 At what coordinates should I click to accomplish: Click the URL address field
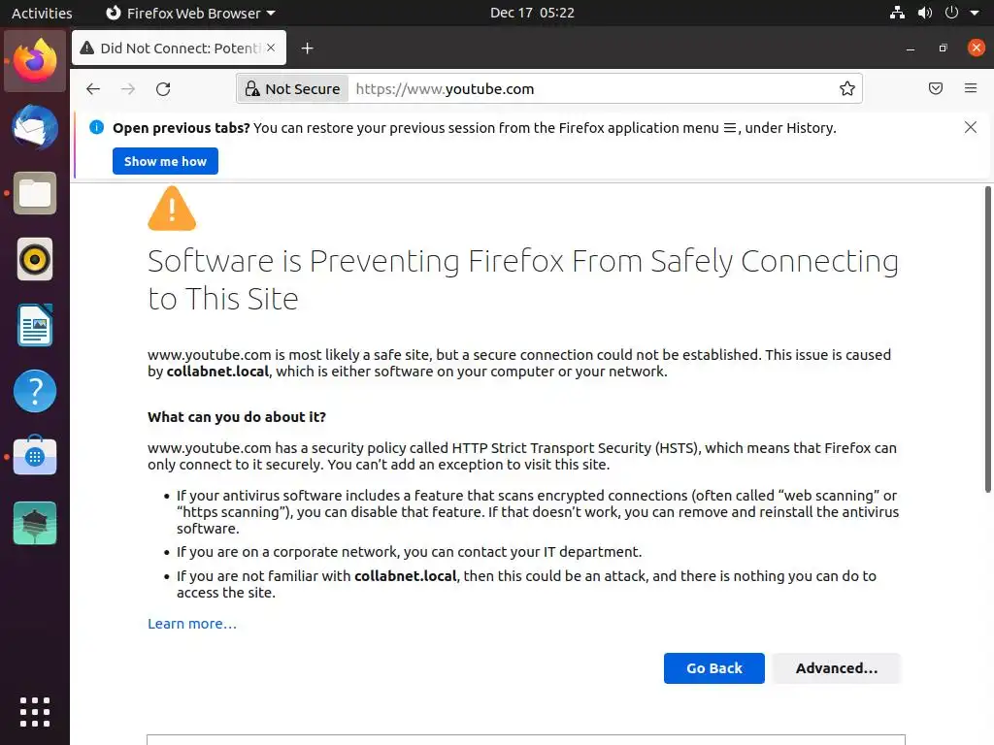pyautogui.click(x=582, y=89)
